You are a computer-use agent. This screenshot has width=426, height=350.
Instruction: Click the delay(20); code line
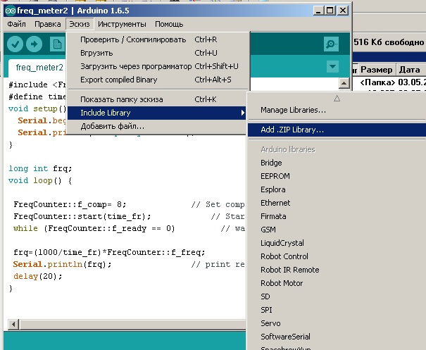click(x=38, y=276)
